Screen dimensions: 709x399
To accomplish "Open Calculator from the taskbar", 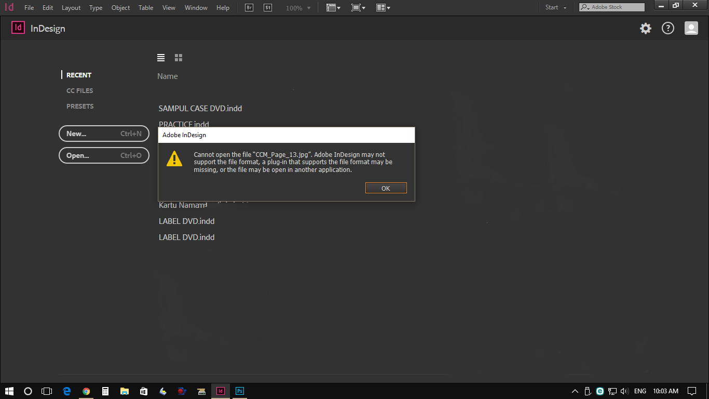I will point(105,391).
